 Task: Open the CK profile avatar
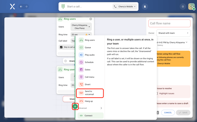[191, 6]
